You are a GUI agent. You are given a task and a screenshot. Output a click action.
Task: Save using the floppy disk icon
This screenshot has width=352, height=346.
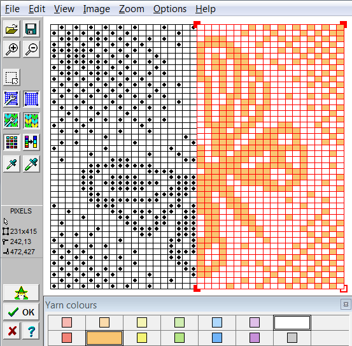[31, 29]
